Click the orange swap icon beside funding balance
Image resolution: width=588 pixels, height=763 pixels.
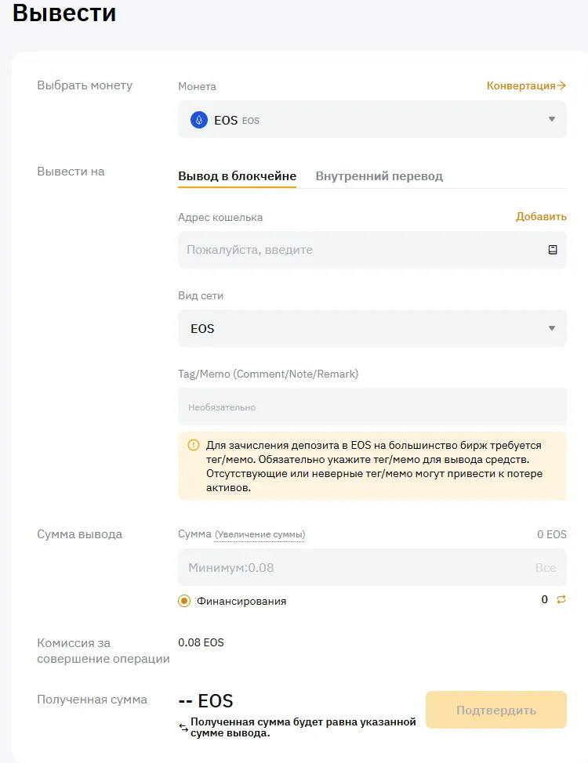tap(561, 599)
